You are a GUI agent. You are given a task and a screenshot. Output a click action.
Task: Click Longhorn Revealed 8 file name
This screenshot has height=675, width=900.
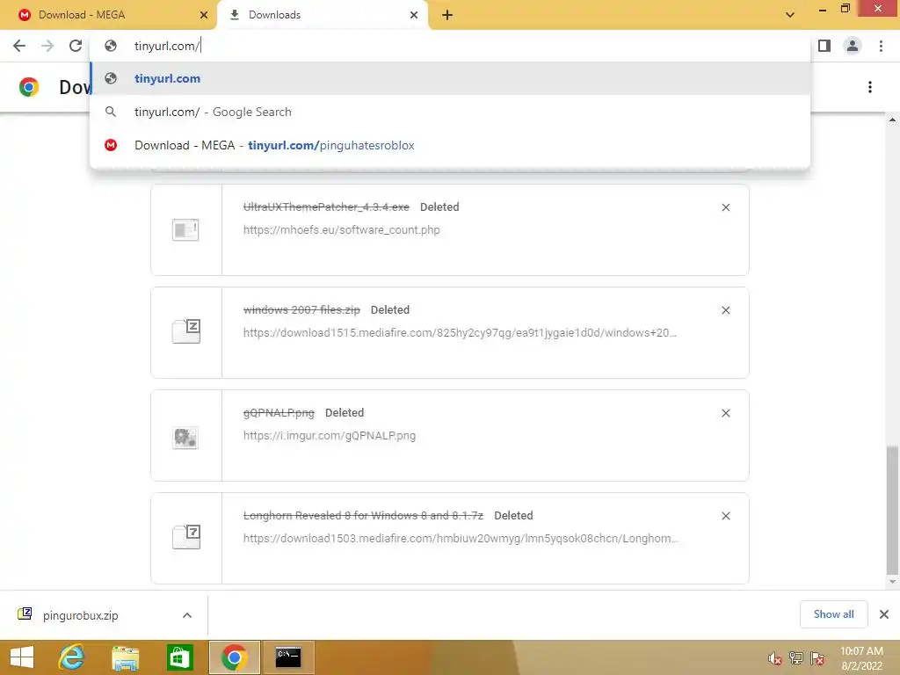(363, 515)
